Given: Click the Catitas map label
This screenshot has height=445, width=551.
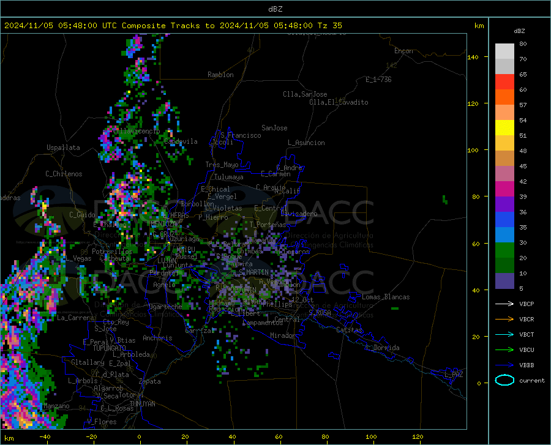Looking at the screenshot, I should pos(350,330).
